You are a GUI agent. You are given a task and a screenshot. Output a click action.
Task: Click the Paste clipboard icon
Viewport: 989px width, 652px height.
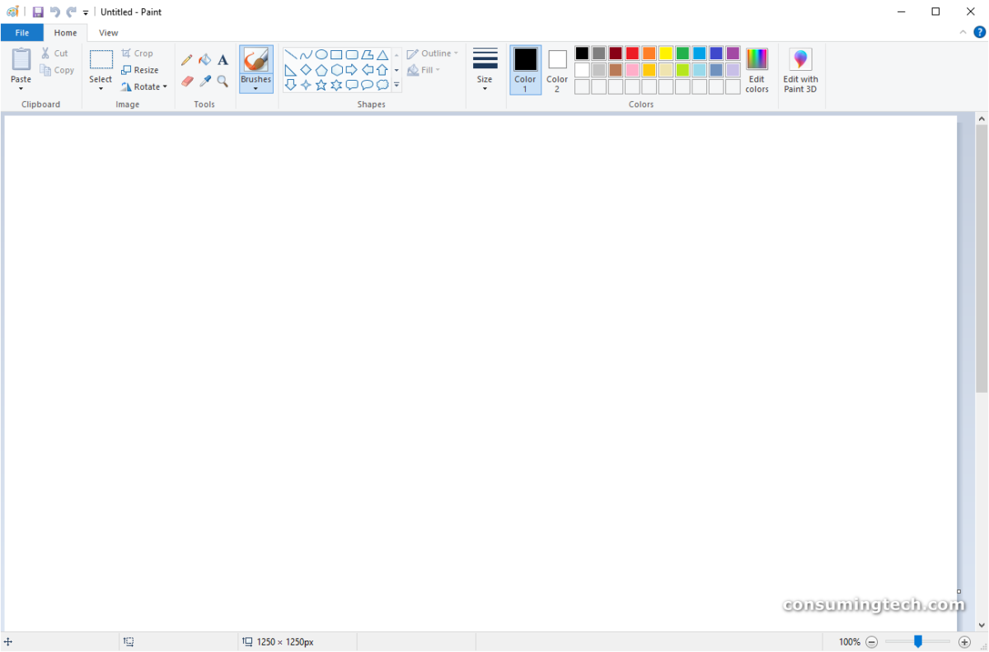(21, 59)
